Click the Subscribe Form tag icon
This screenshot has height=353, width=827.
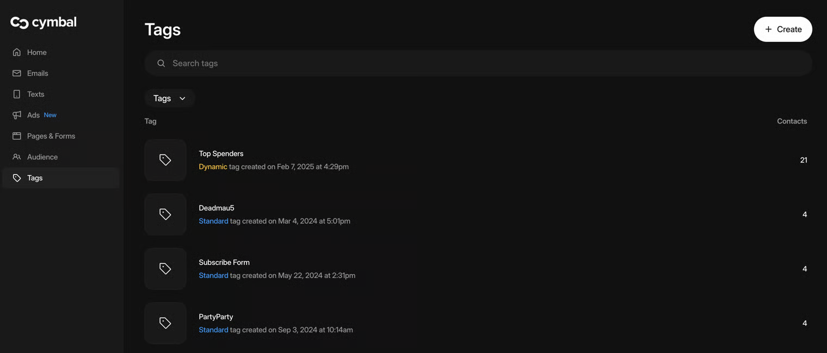(165, 269)
